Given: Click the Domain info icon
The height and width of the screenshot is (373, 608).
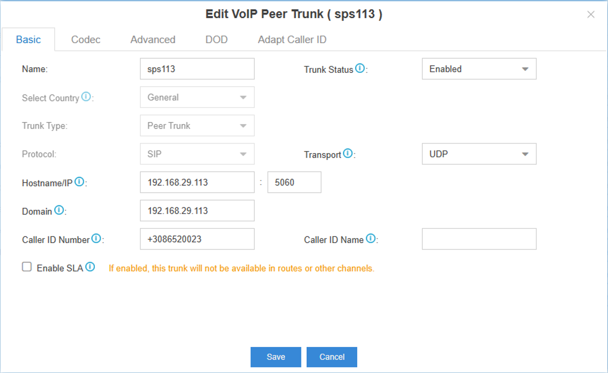Looking at the screenshot, I should coord(59,210).
